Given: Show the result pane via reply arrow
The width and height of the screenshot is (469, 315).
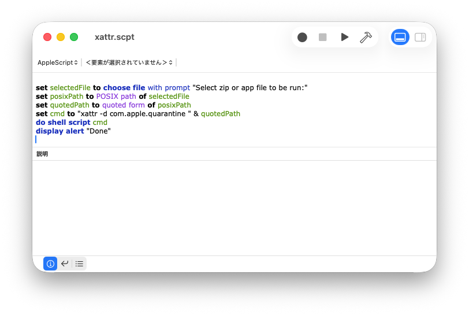Looking at the screenshot, I should (x=65, y=264).
